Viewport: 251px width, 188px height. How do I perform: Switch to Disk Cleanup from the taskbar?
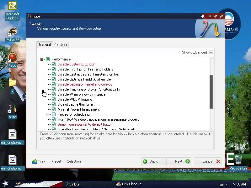coord(129,184)
